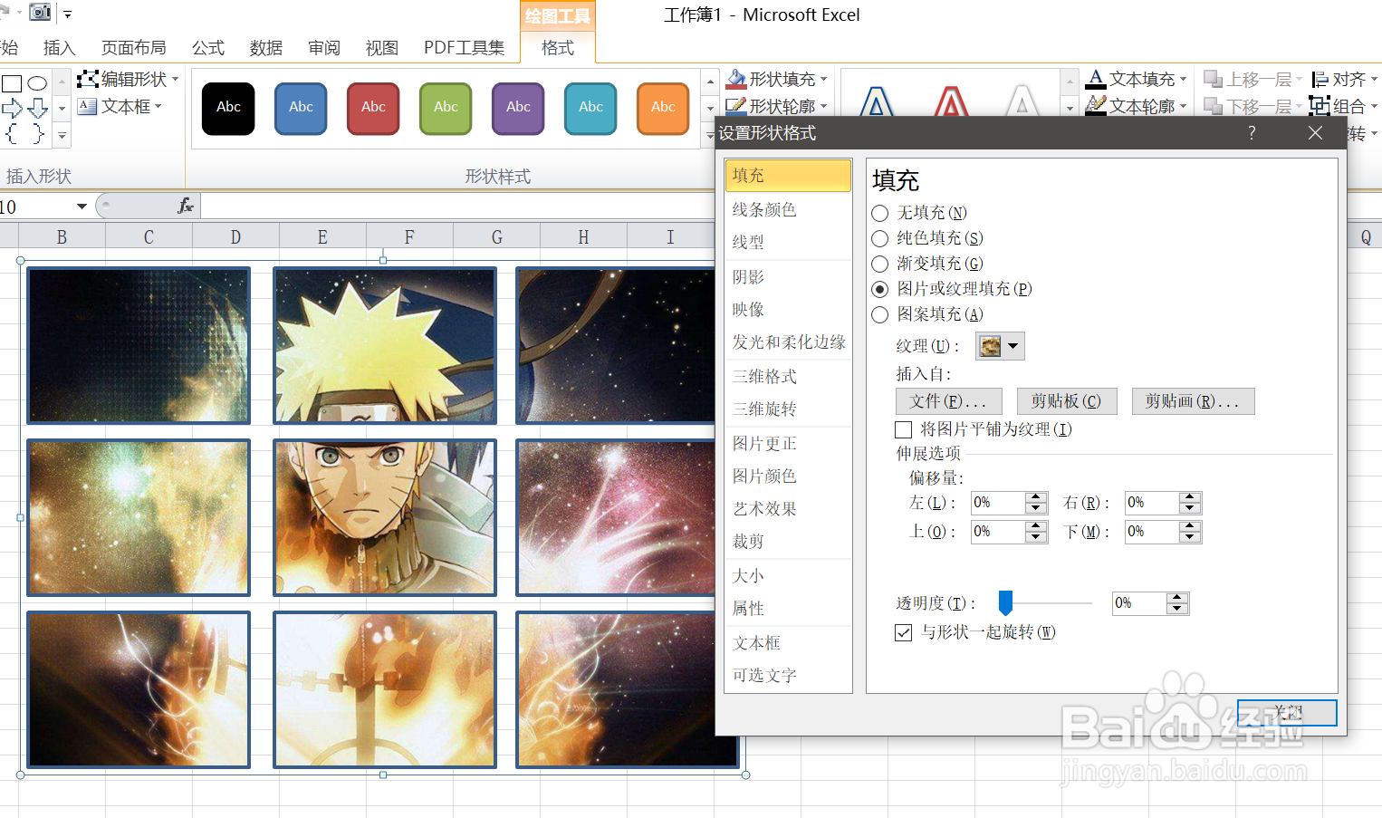Apply the green Abc shape style

coord(446,108)
